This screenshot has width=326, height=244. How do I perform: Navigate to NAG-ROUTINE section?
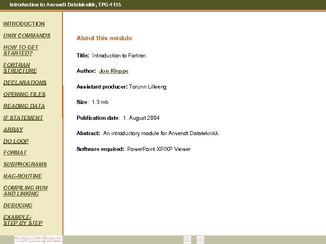(x=23, y=176)
